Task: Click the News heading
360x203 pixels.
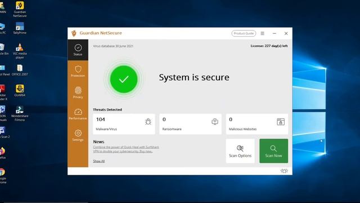Action: [x=99, y=142]
